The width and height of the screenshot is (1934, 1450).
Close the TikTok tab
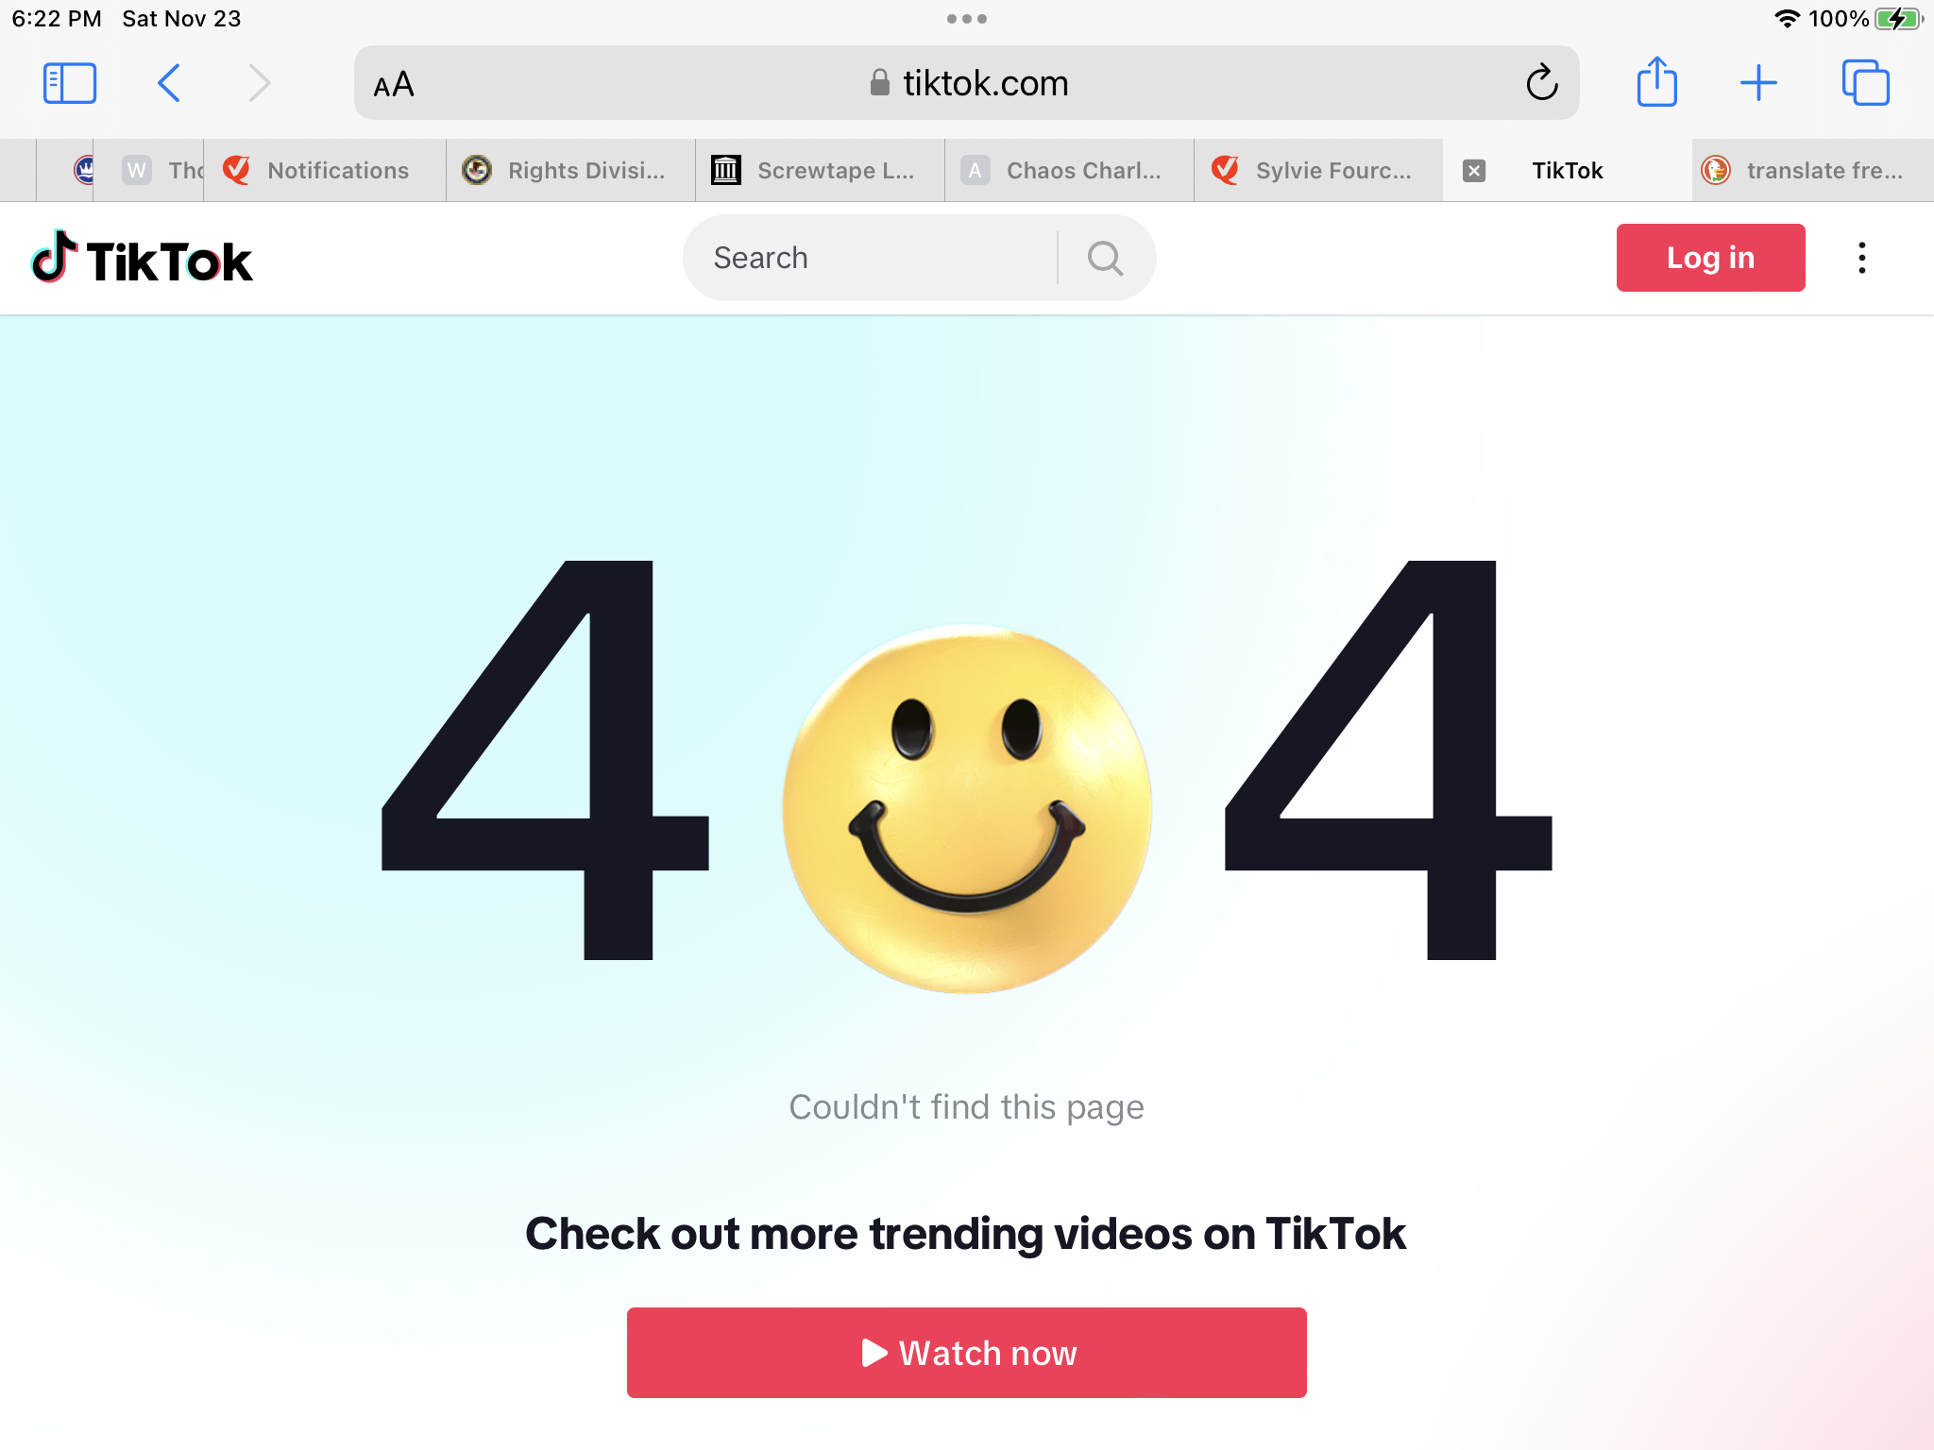pos(1473,170)
